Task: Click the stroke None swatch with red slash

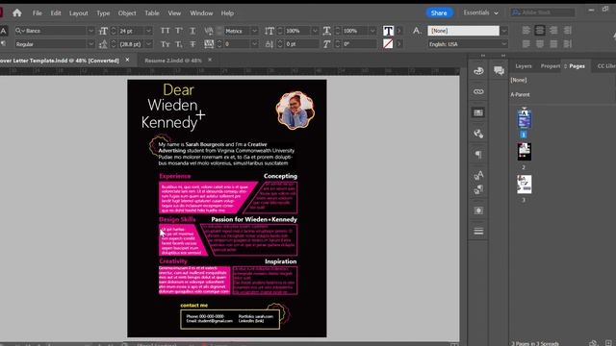Action: [x=388, y=44]
